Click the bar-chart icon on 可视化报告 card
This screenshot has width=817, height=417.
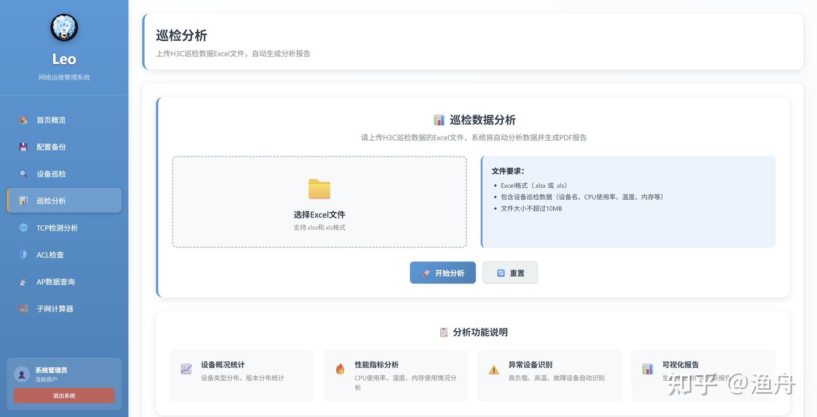[647, 369]
